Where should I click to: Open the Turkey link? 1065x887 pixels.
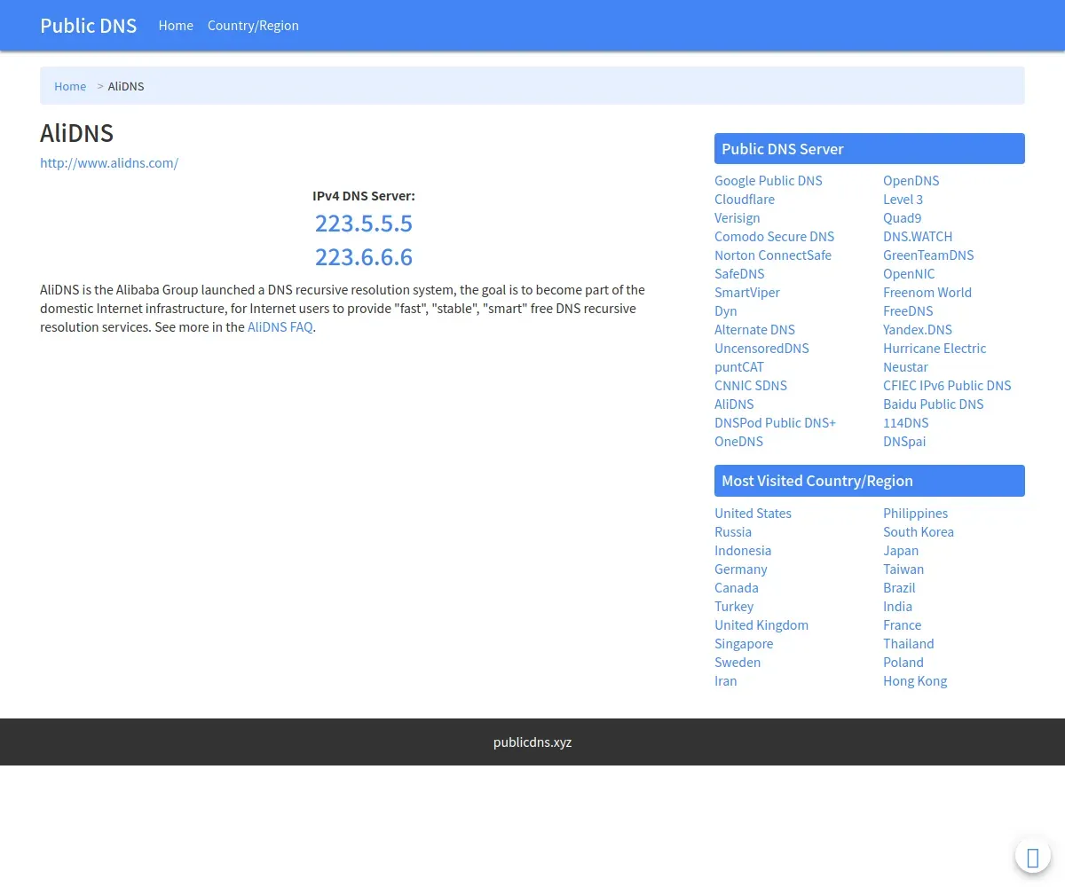coord(734,607)
